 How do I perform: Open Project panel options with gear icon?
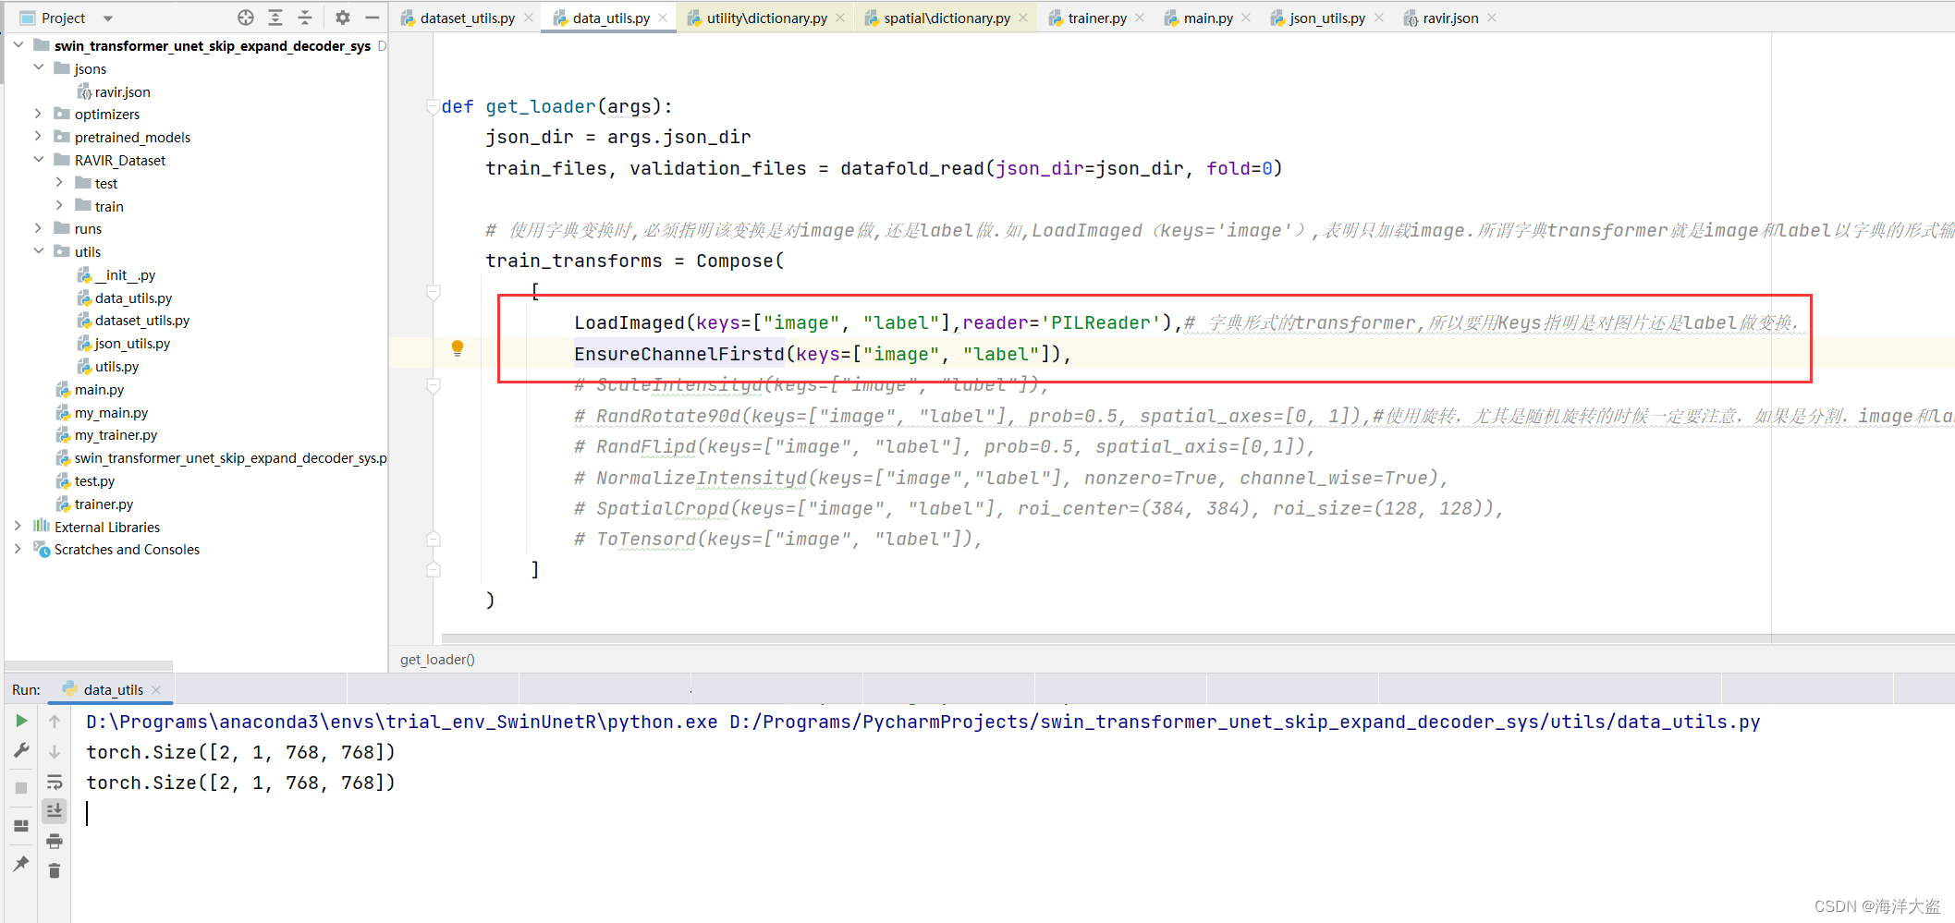[342, 18]
